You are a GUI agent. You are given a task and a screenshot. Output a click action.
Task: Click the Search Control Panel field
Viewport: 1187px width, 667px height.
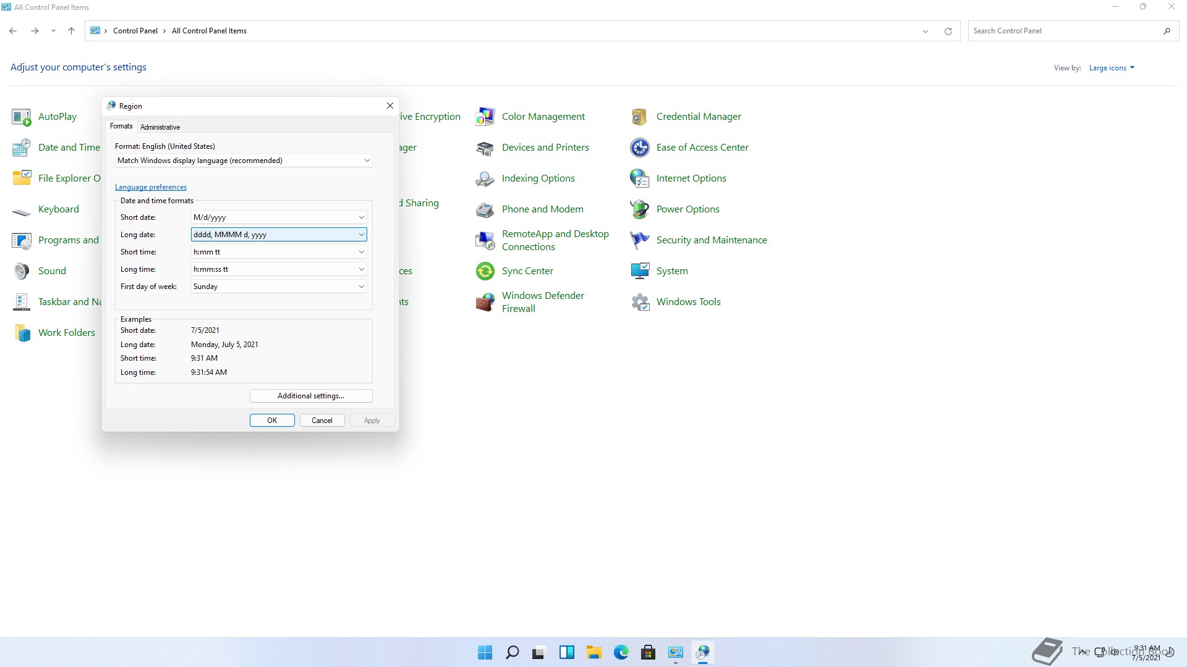coord(1063,31)
